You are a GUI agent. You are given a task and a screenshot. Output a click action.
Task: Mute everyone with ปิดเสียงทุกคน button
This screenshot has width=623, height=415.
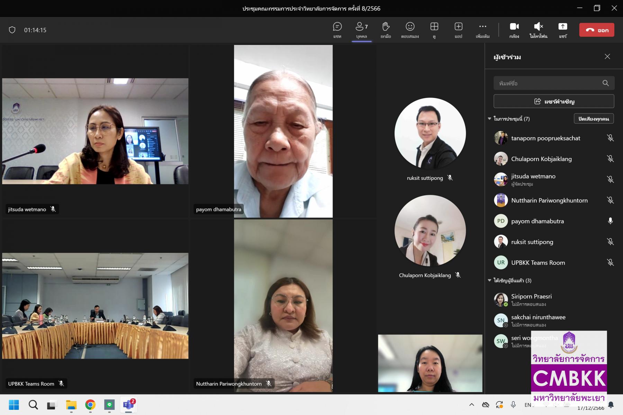coord(594,119)
